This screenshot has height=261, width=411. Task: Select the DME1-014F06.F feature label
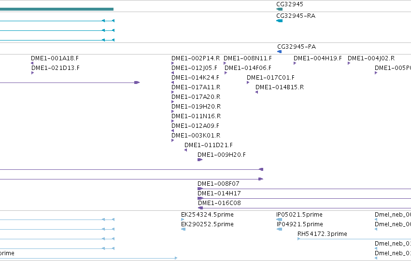coord(248,68)
